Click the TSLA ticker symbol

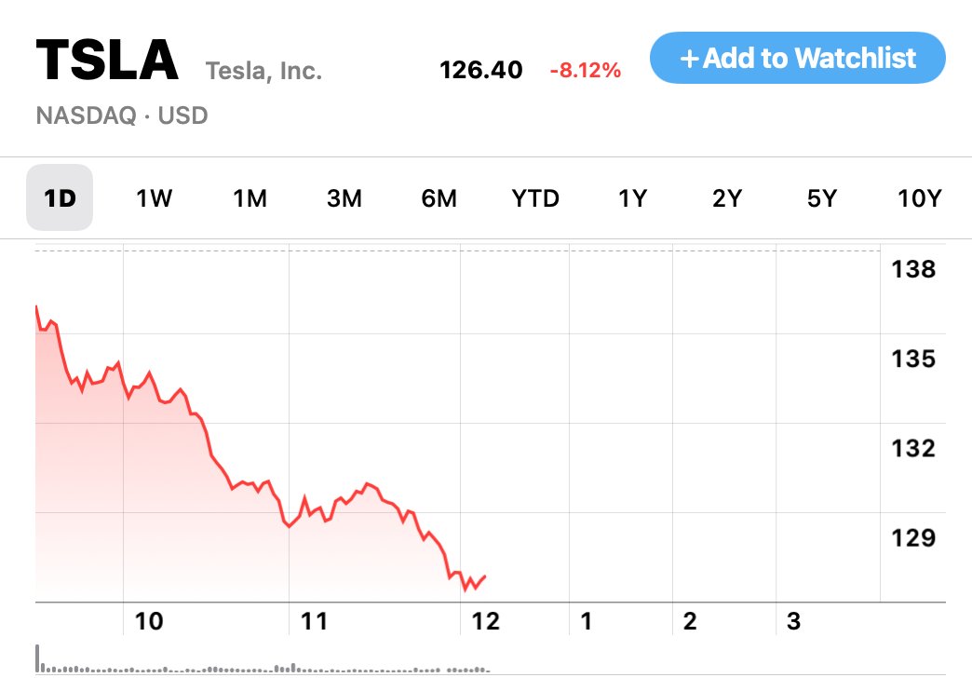(x=106, y=61)
